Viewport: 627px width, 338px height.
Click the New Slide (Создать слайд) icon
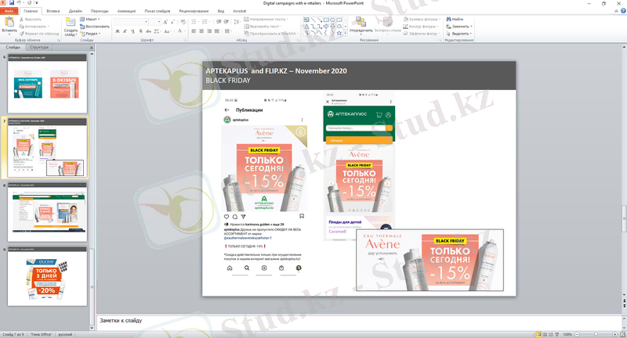[x=71, y=23]
